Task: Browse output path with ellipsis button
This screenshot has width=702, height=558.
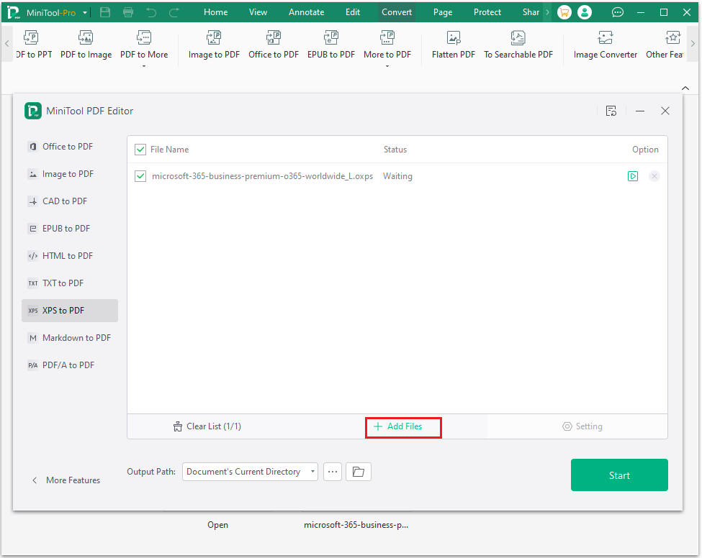Action: [x=333, y=472]
